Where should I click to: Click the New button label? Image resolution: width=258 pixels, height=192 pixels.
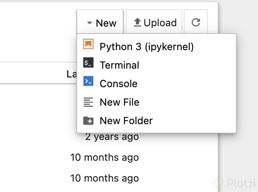point(106,23)
